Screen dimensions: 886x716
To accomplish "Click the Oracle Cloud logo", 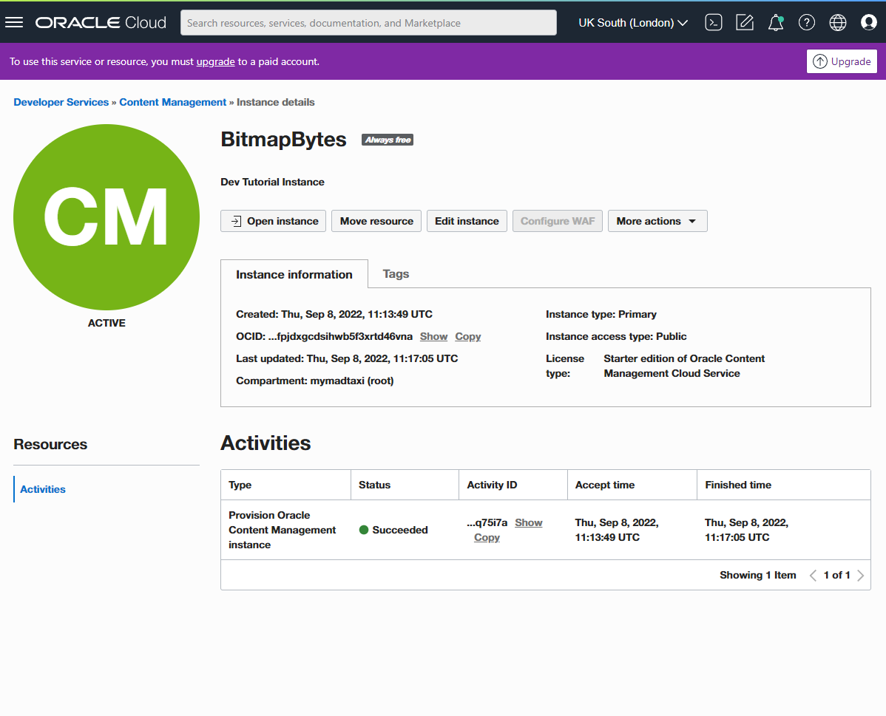I will [x=101, y=23].
